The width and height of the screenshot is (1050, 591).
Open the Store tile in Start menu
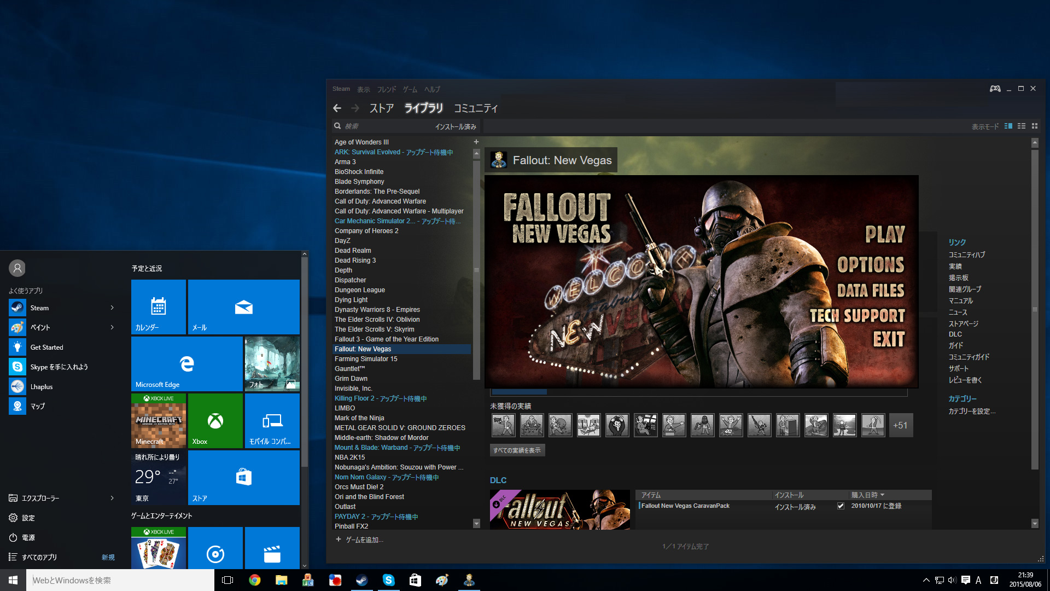(x=244, y=478)
